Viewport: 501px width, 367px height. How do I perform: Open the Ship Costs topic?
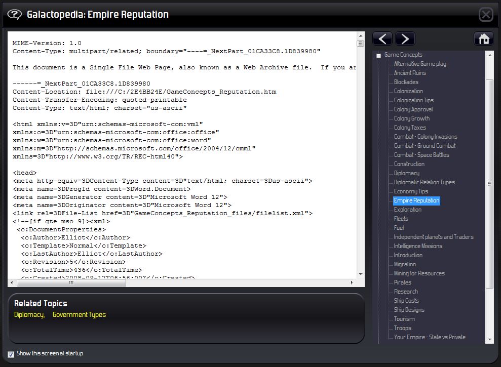click(x=406, y=301)
